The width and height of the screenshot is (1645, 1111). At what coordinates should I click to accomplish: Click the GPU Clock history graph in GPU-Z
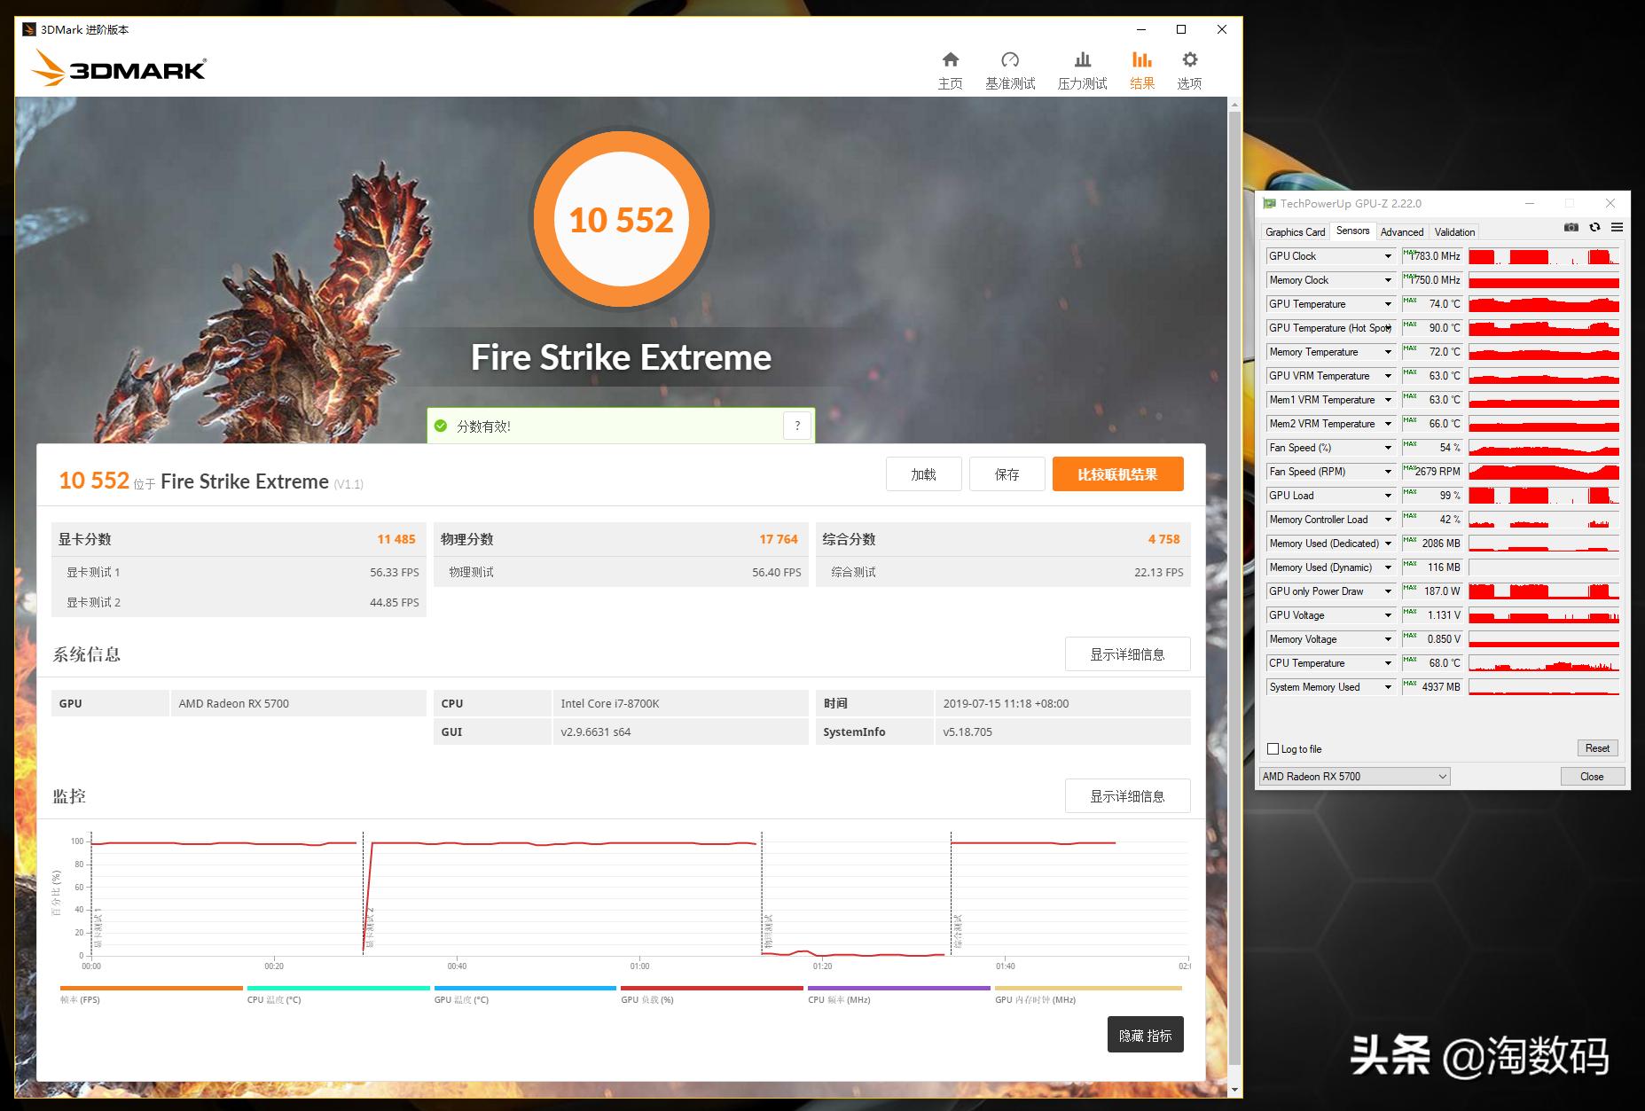pyautogui.click(x=1544, y=256)
